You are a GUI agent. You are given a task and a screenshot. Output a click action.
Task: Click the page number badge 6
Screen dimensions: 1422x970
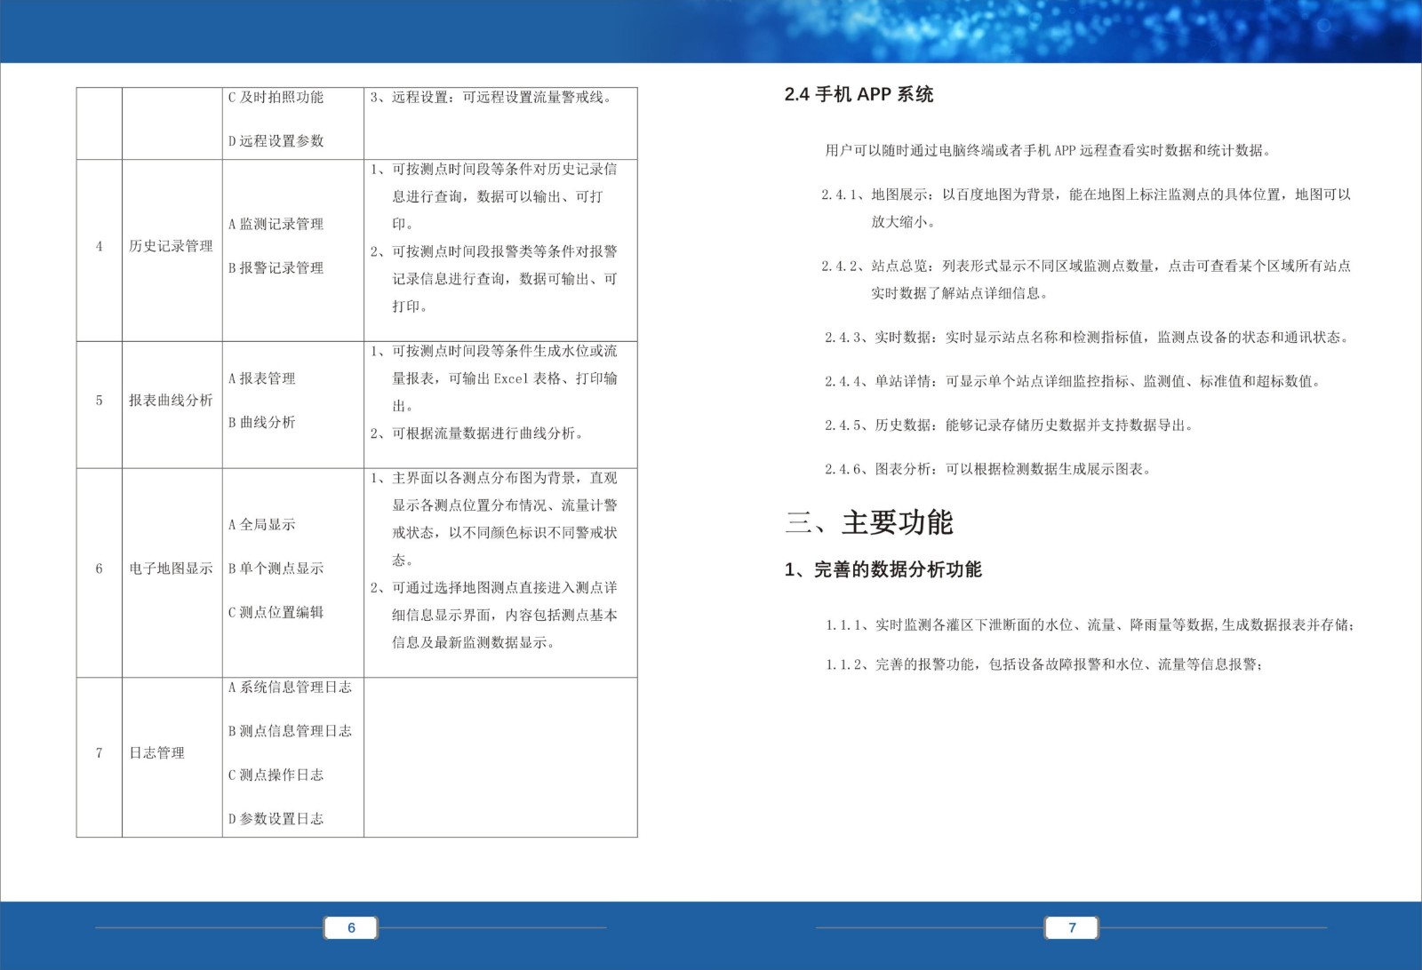[x=349, y=927]
